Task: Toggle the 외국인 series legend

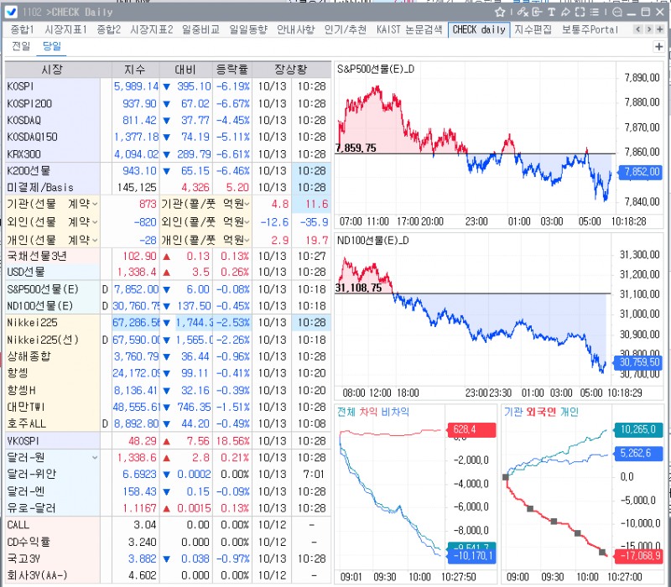Action: click(541, 412)
